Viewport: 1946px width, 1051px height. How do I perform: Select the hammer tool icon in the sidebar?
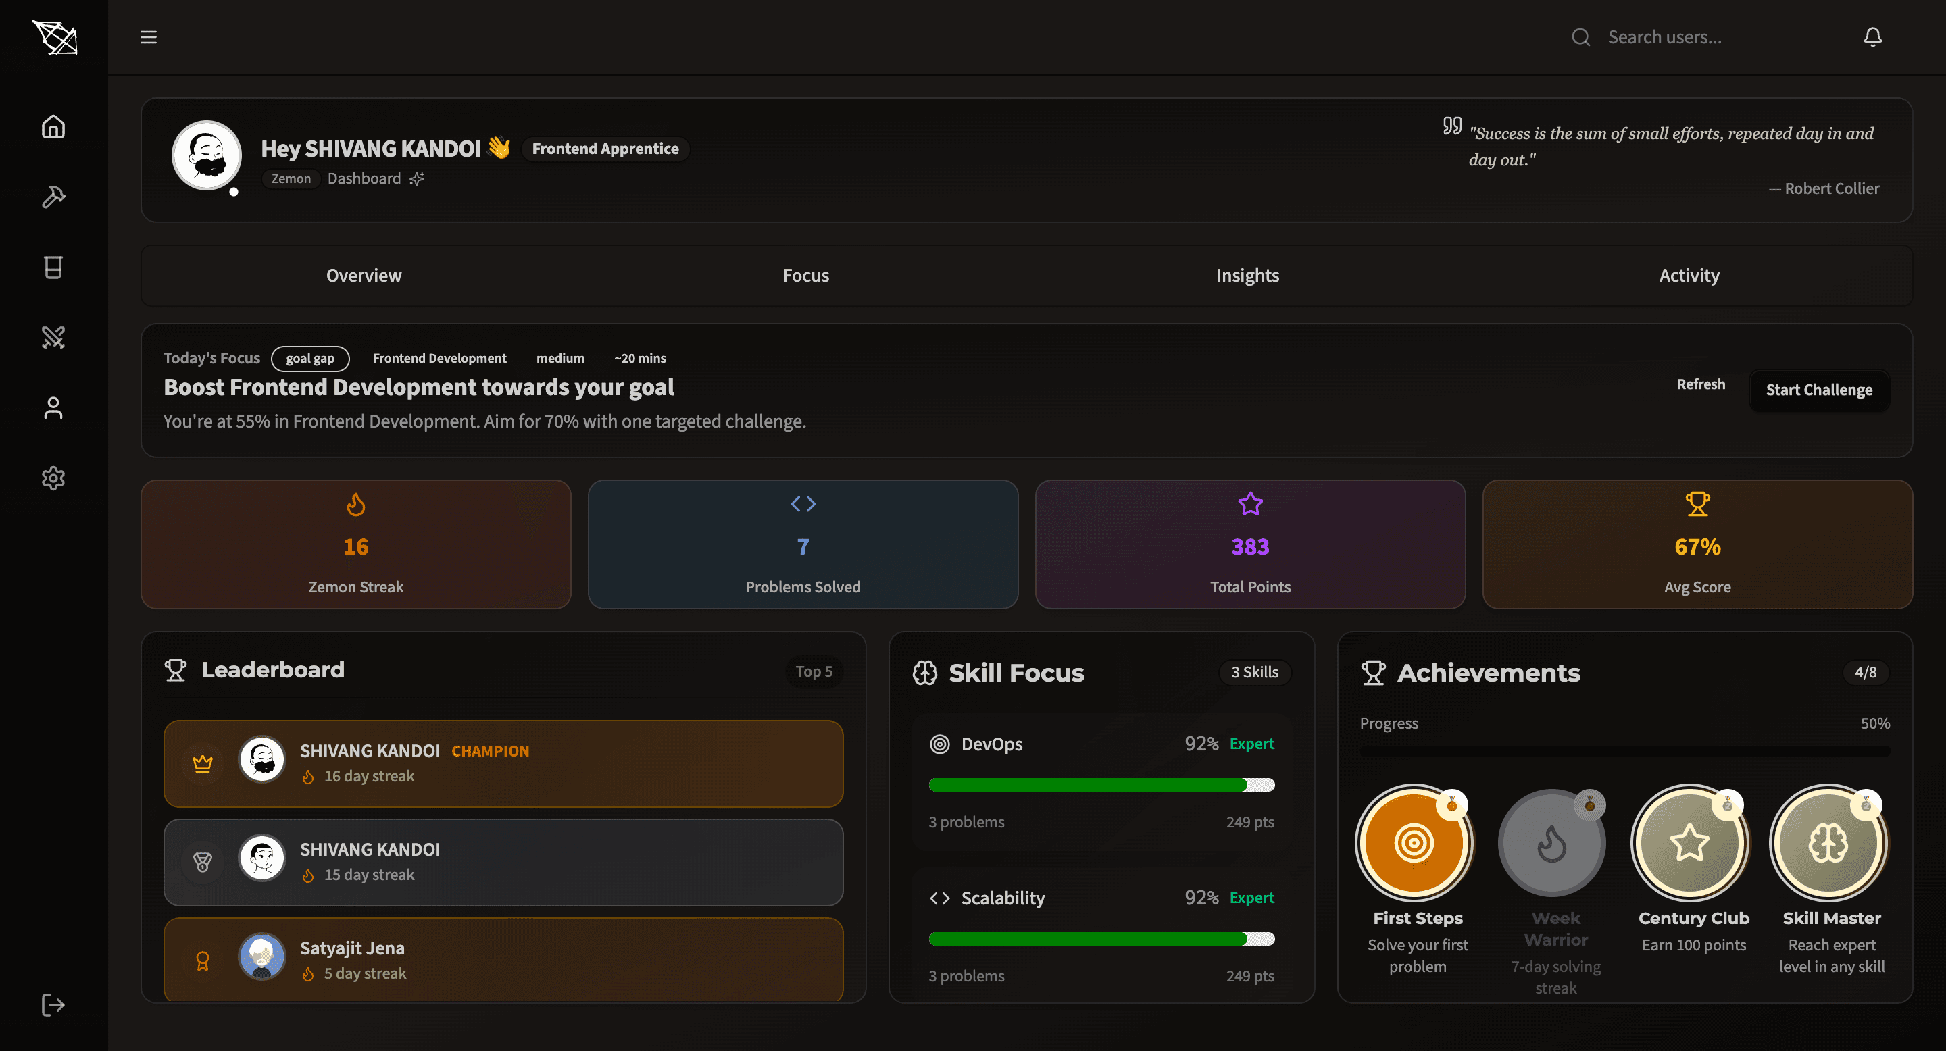(x=53, y=197)
